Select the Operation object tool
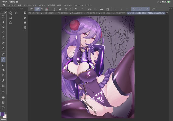173x121 pixels. click(x=3, y=27)
